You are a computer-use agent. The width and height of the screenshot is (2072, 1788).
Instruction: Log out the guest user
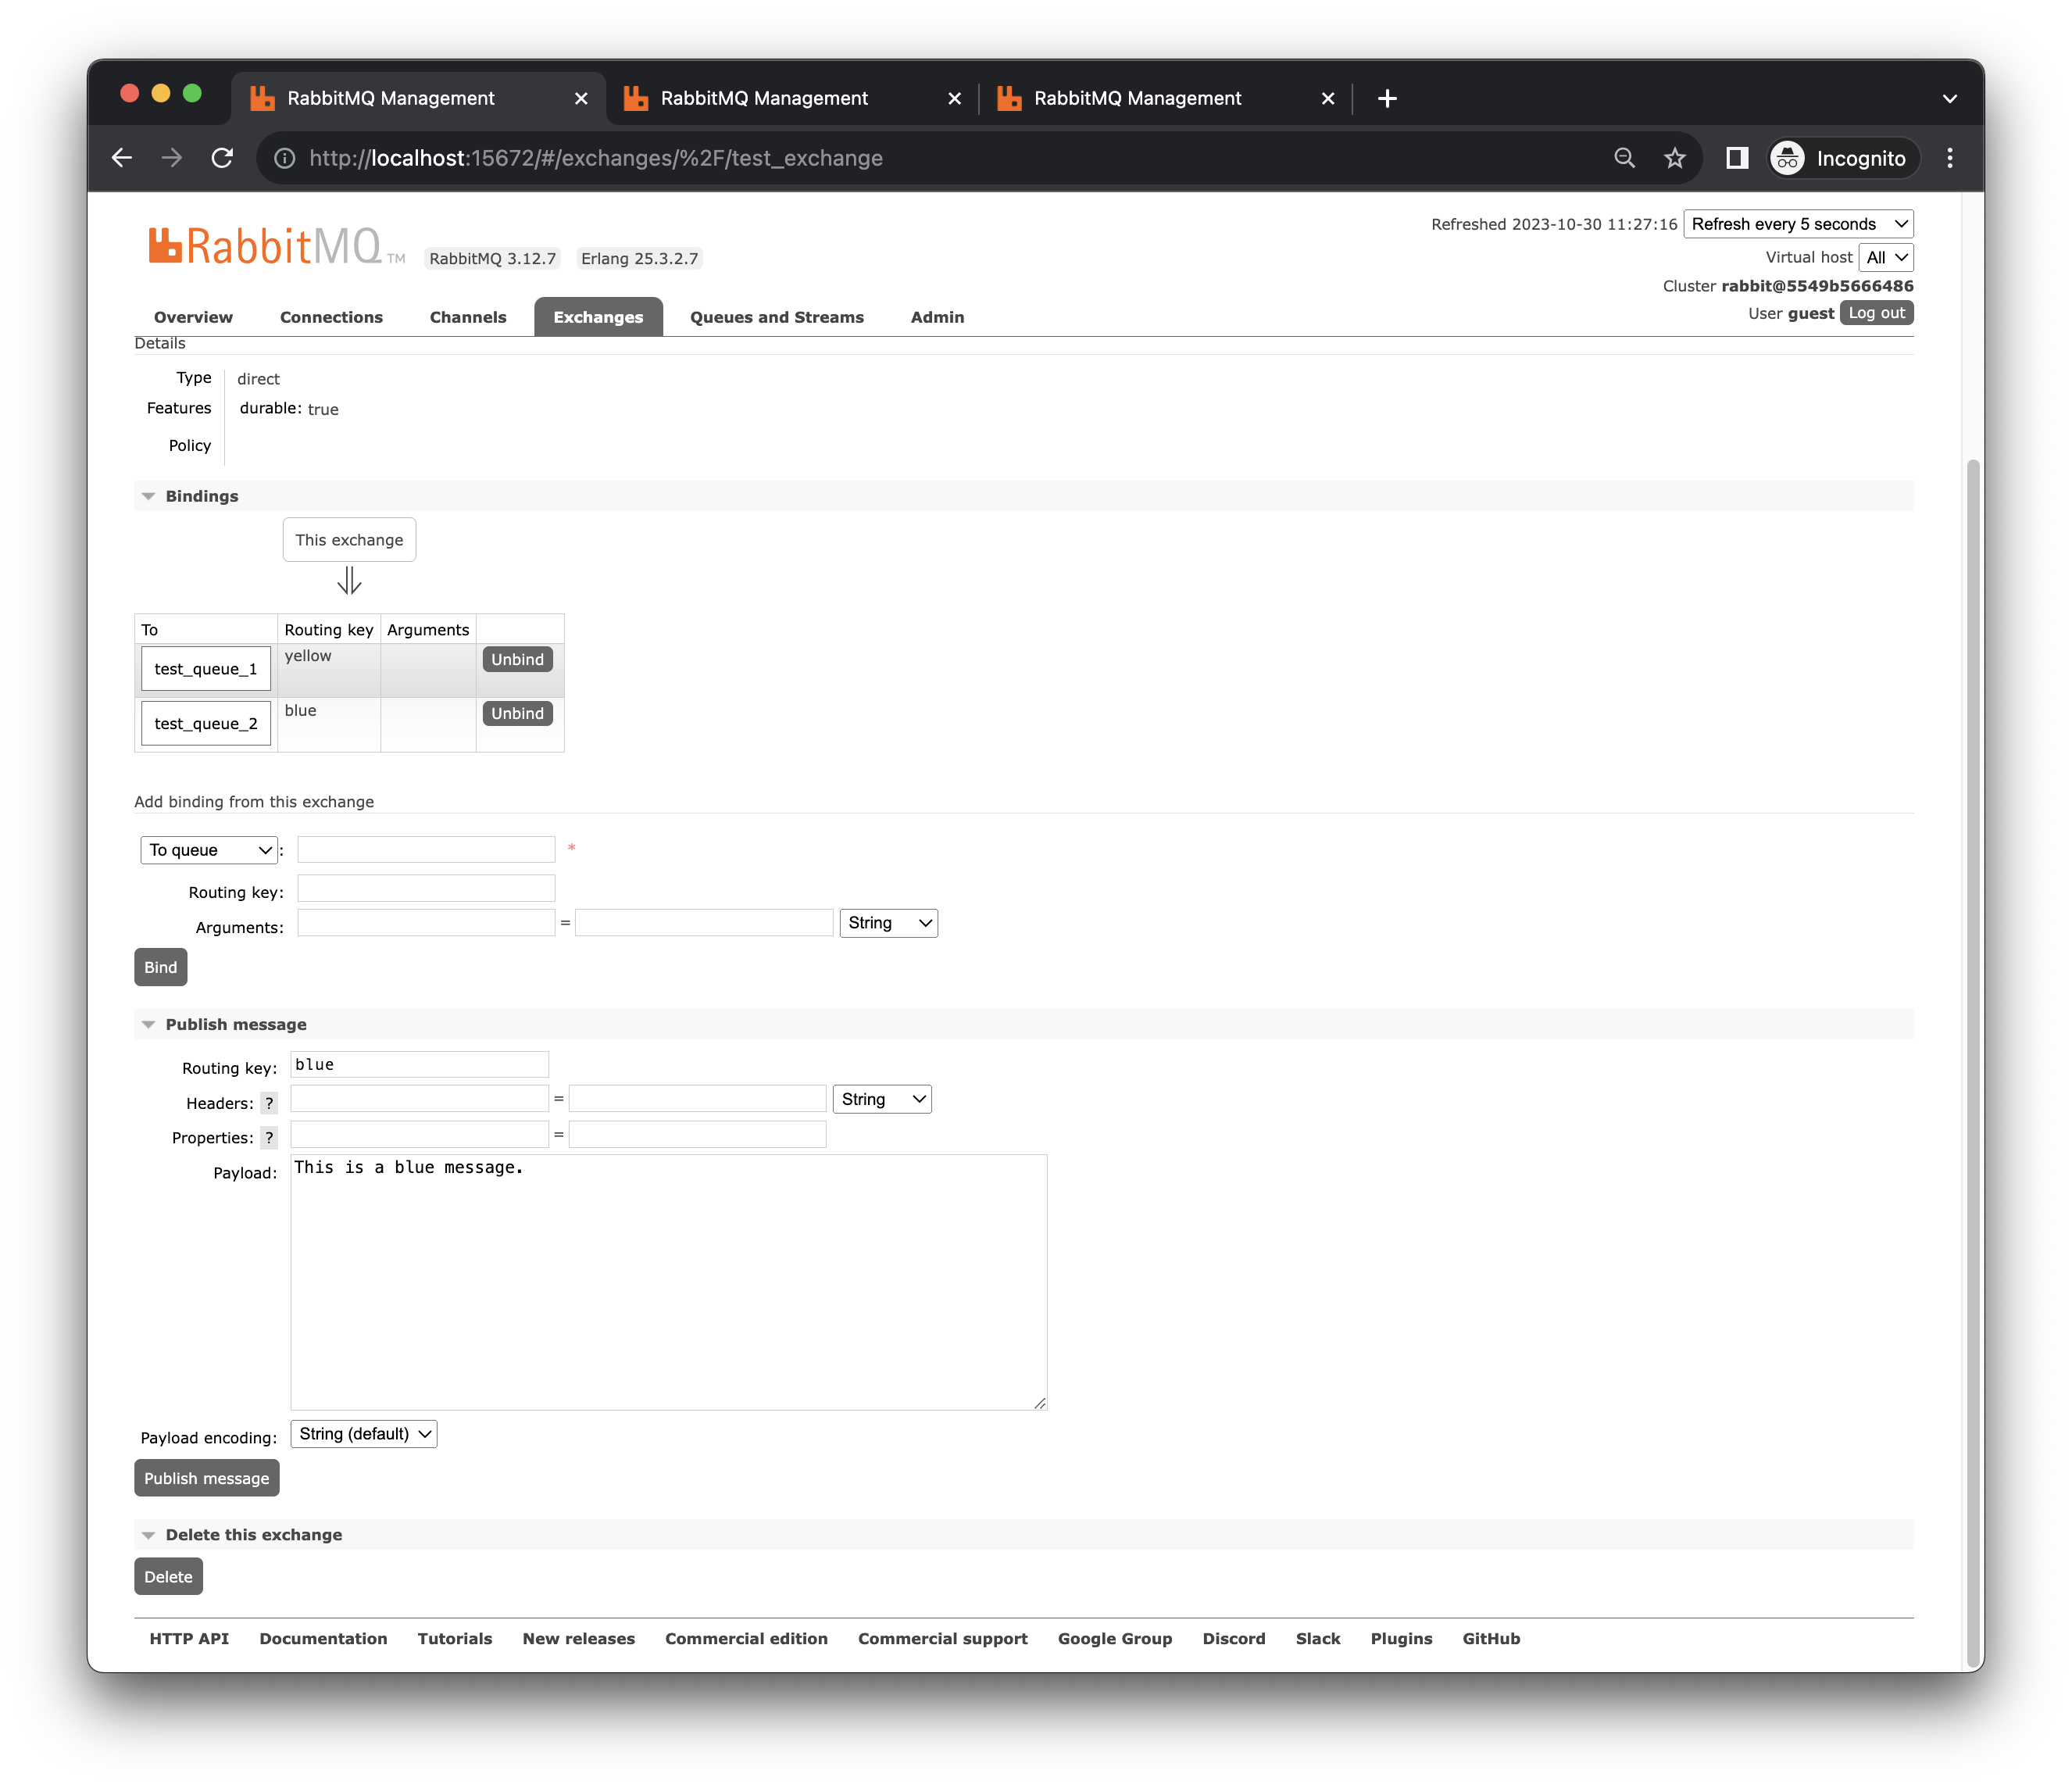click(1876, 313)
